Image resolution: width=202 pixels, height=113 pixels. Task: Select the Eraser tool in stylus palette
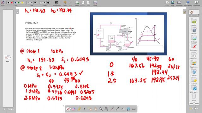point(74,109)
